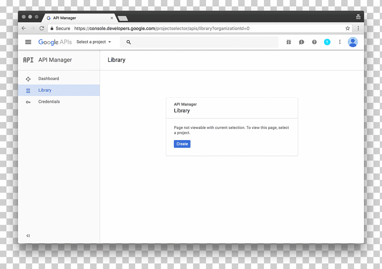Viewport: 382px width, 269px height.
Task: Expand the Select a project dropdown
Action: [x=94, y=42]
